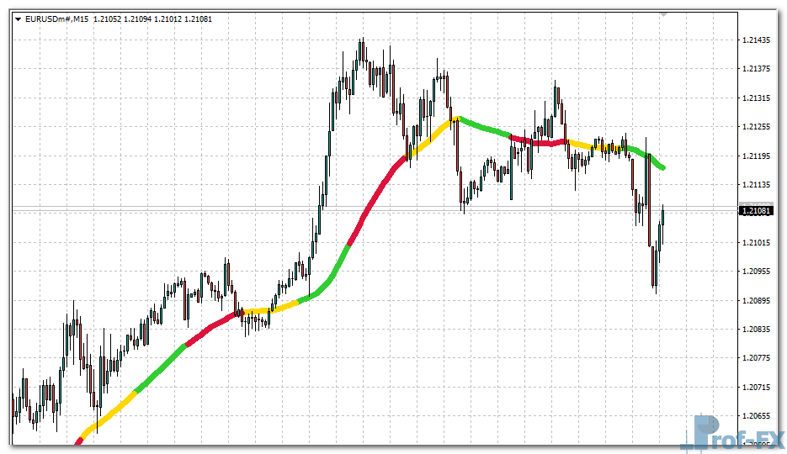Click the highest candlestick at chart peak
Viewport: 787px width, 454px height.
(361, 50)
